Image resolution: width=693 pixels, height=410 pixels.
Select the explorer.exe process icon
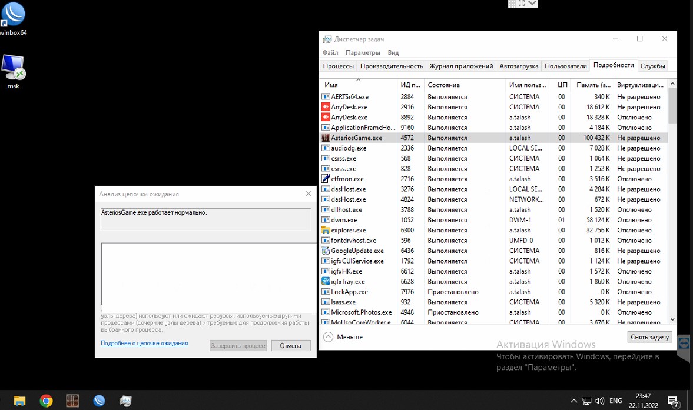pyautogui.click(x=326, y=230)
